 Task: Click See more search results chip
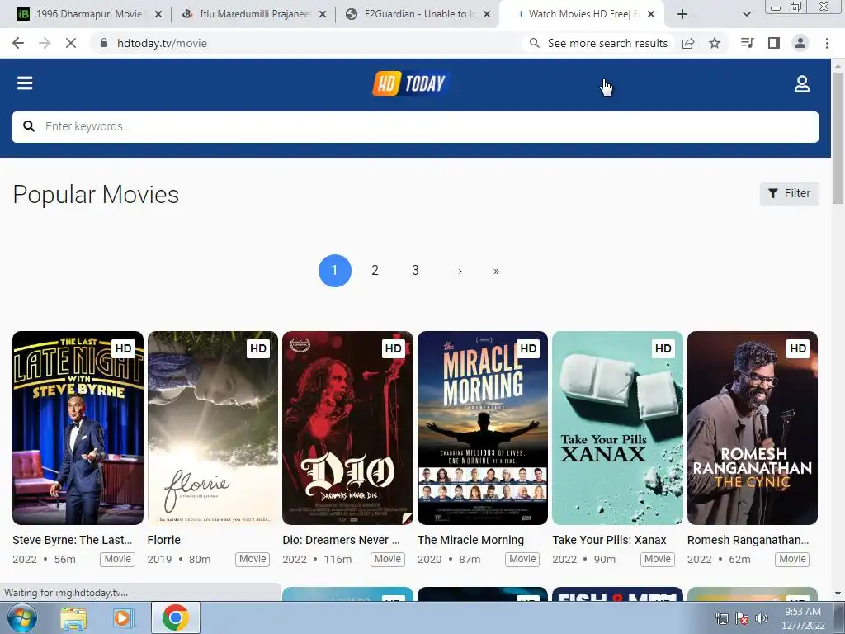coord(599,43)
